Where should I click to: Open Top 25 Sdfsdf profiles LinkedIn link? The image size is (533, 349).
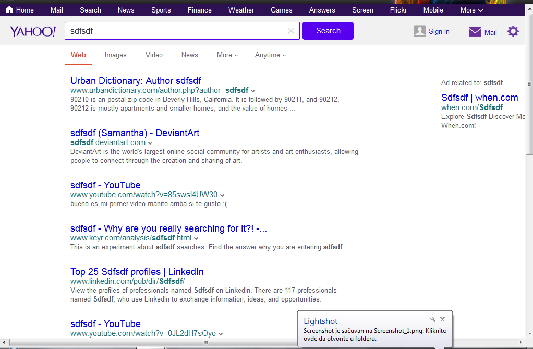(x=137, y=272)
